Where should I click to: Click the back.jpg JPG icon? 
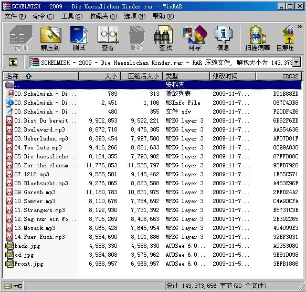click(x=9, y=246)
